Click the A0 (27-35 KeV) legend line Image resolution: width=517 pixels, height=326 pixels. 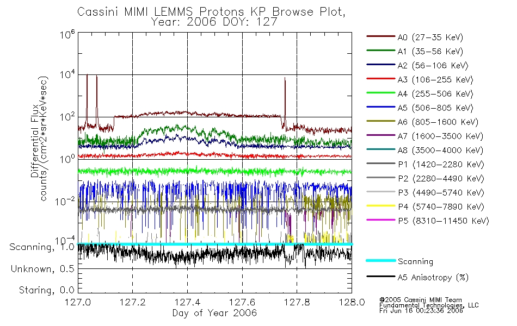380,36
